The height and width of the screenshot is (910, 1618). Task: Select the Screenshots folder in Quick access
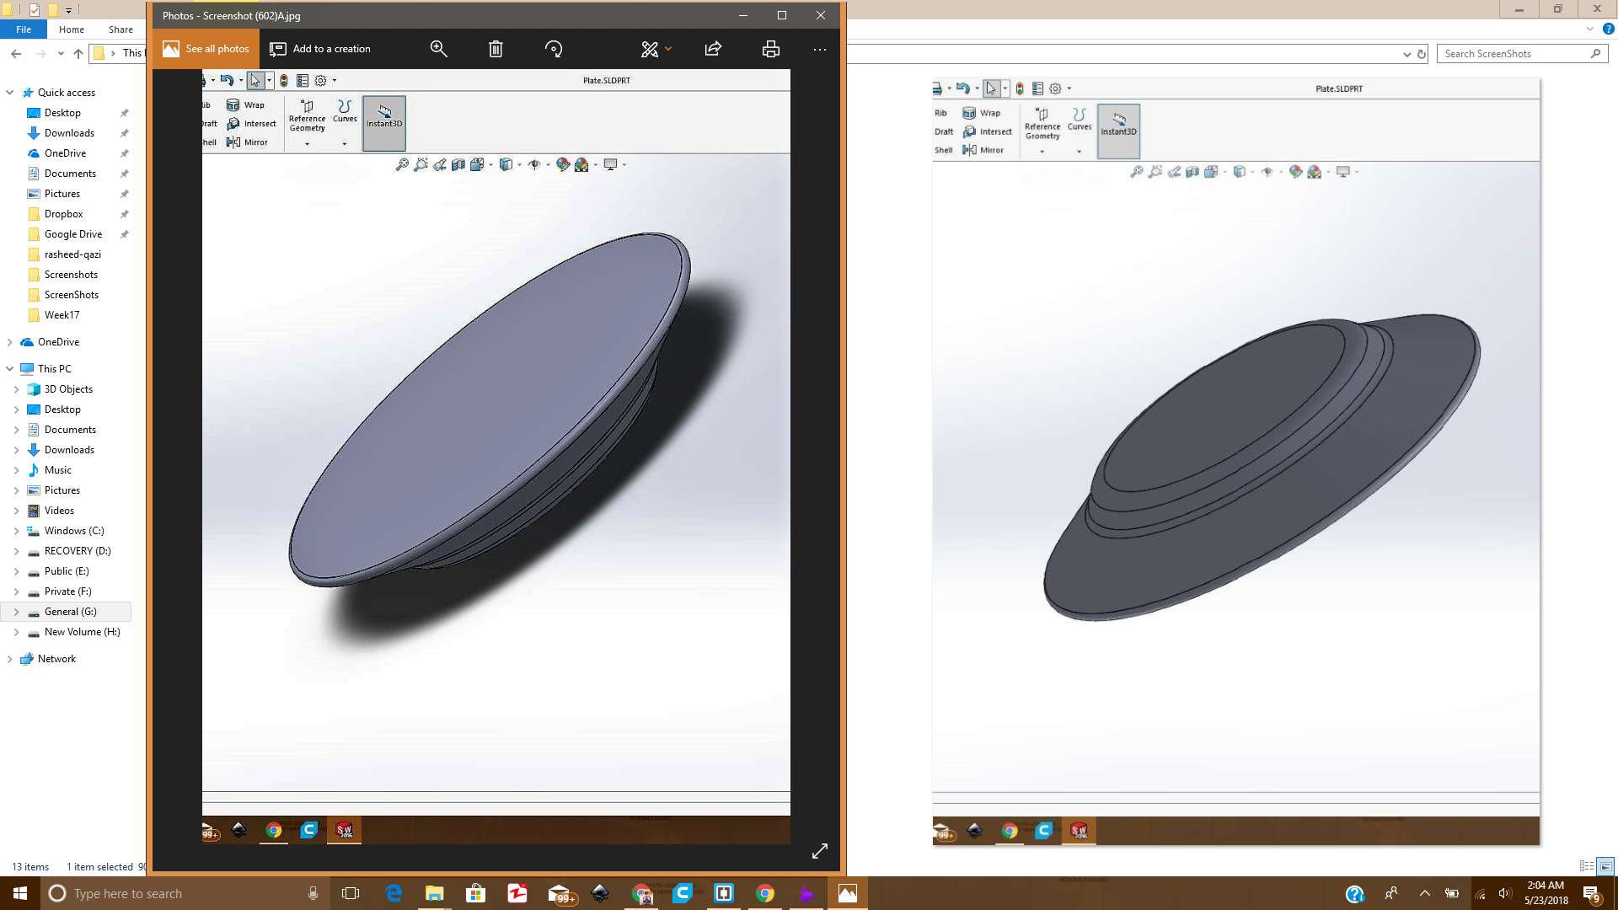coord(71,275)
